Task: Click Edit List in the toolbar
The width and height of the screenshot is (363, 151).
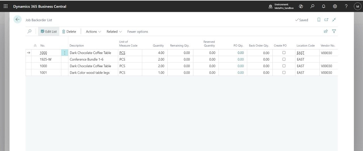Action: pyautogui.click(x=49, y=32)
